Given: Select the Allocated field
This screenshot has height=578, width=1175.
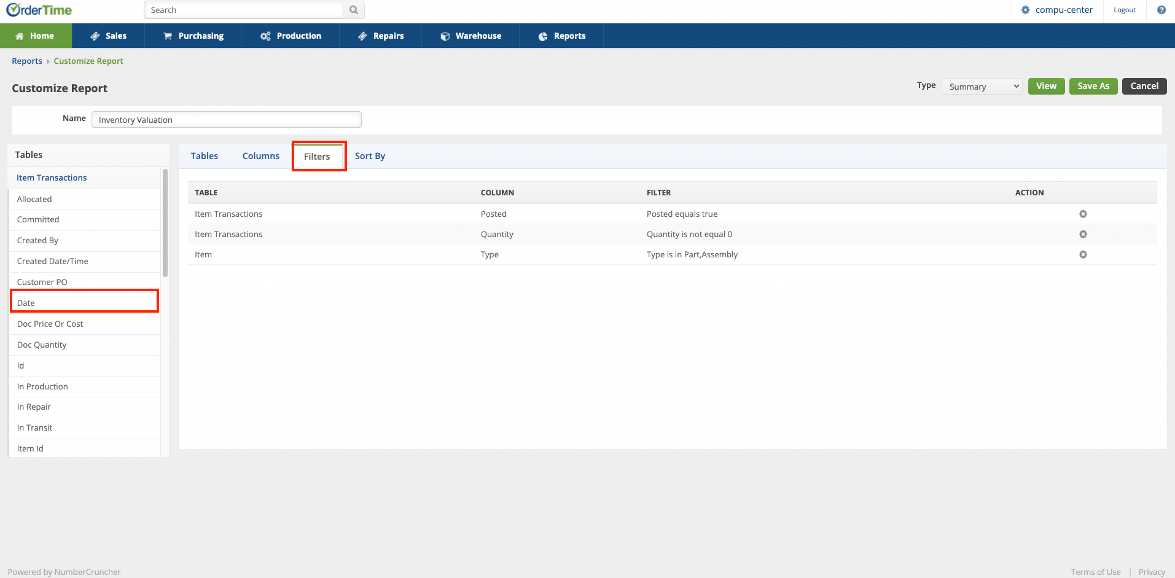Looking at the screenshot, I should tap(85, 199).
